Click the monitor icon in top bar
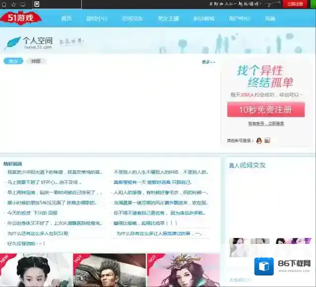The width and height of the screenshot is (316, 287). click(x=23, y=4)
